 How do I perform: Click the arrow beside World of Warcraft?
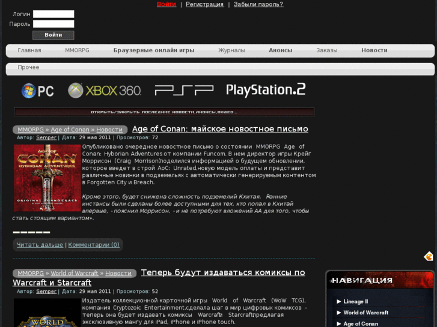(338, 313)
